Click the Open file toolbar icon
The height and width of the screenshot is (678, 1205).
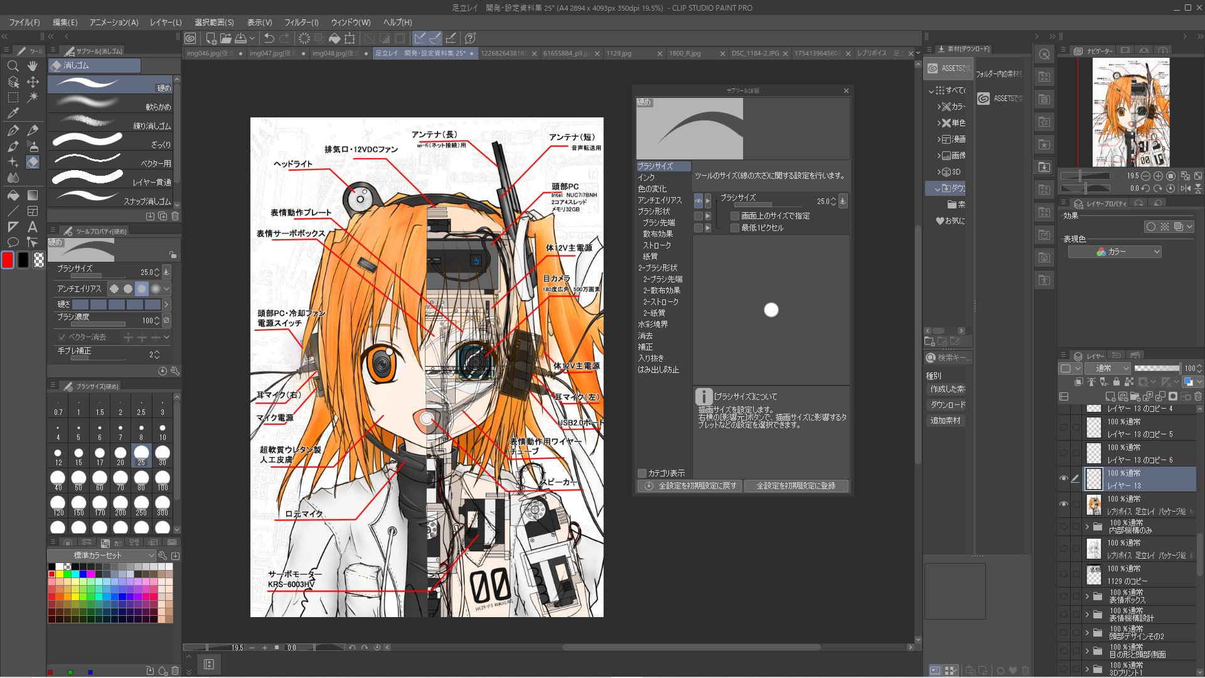click(x=226, y=38)
